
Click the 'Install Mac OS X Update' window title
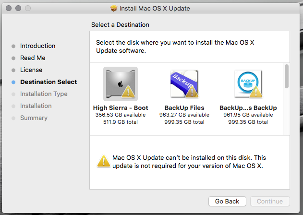pyautogui.click(x=155, y=9)
